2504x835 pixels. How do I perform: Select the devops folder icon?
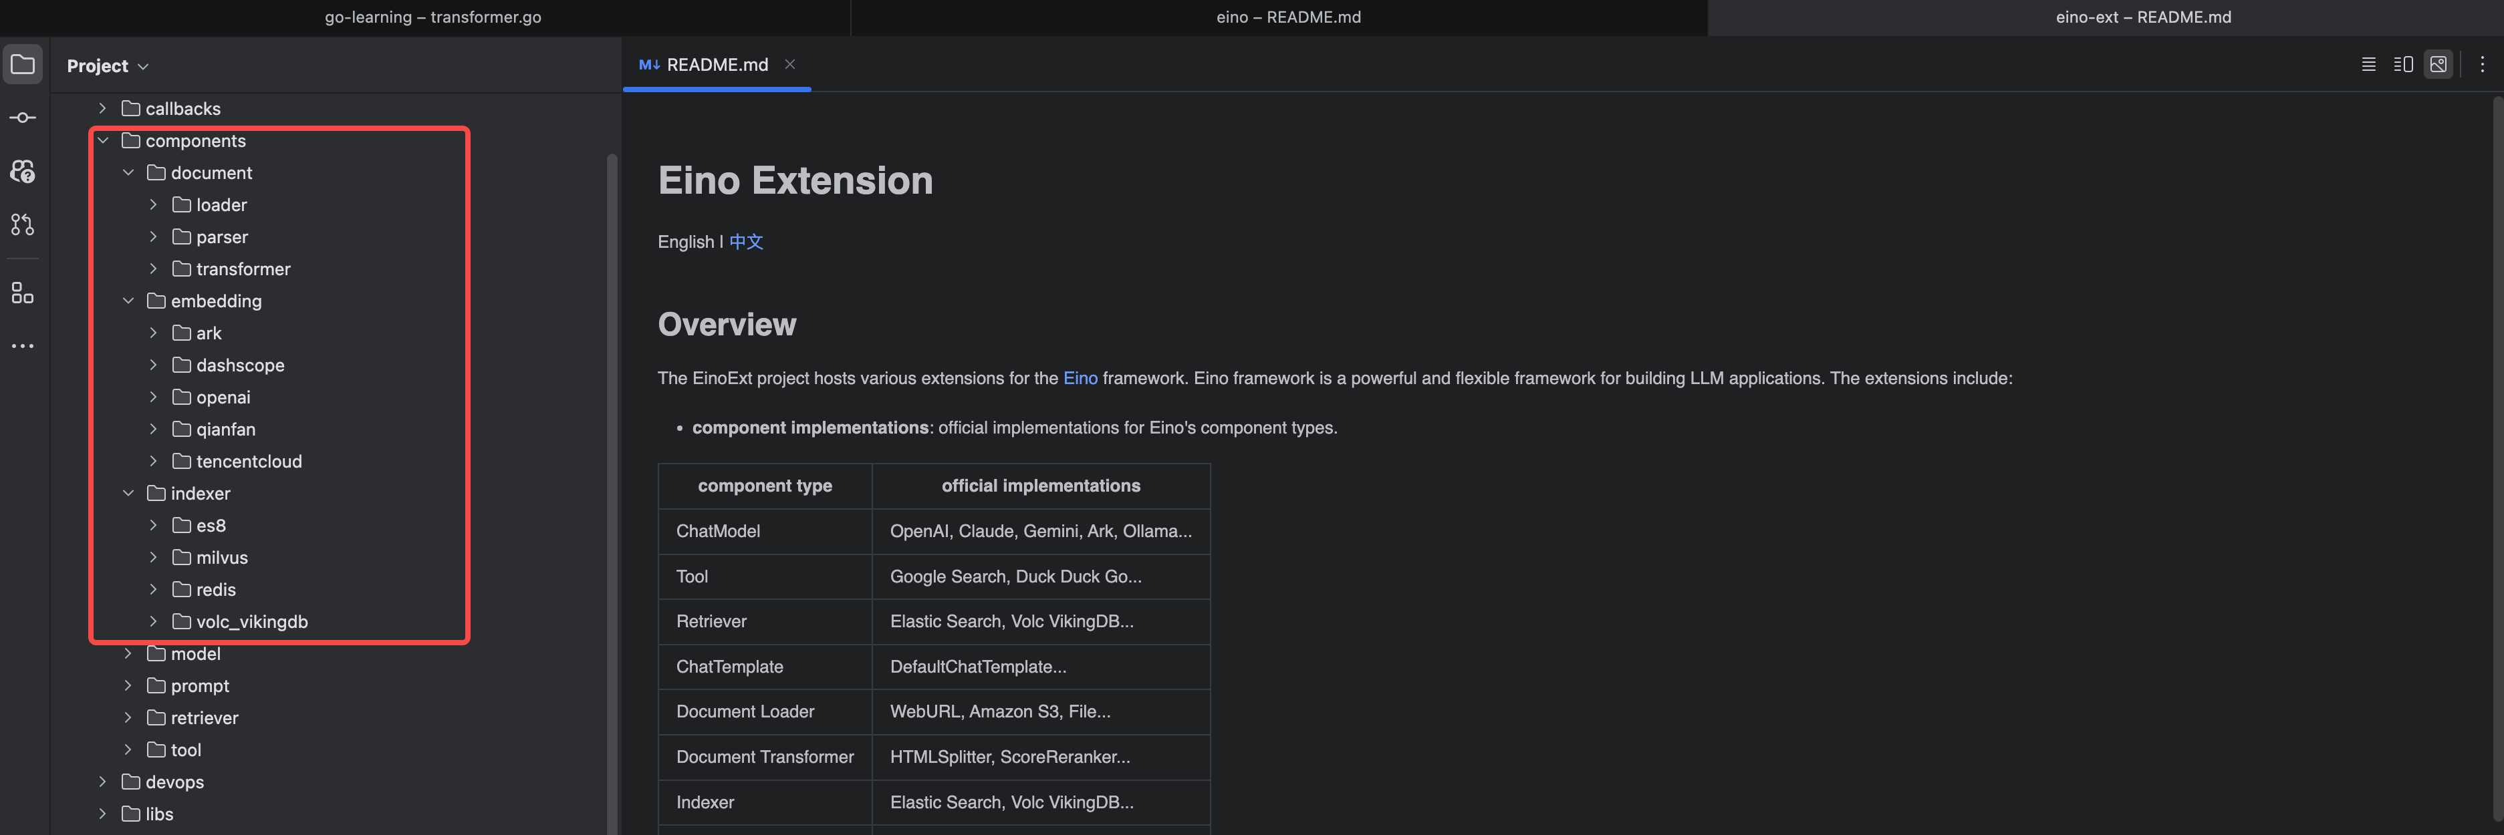coord(131,782)
